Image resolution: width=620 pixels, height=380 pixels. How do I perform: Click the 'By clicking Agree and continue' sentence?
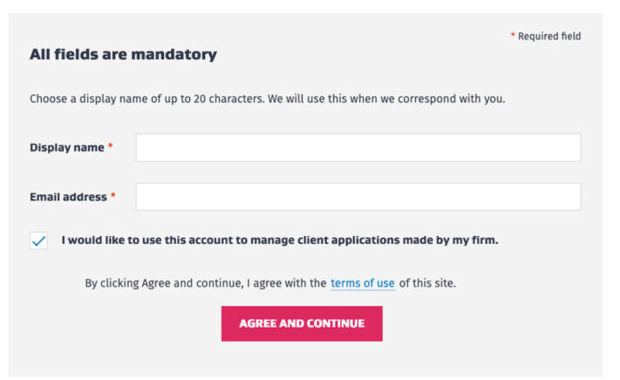coord(205,283)
